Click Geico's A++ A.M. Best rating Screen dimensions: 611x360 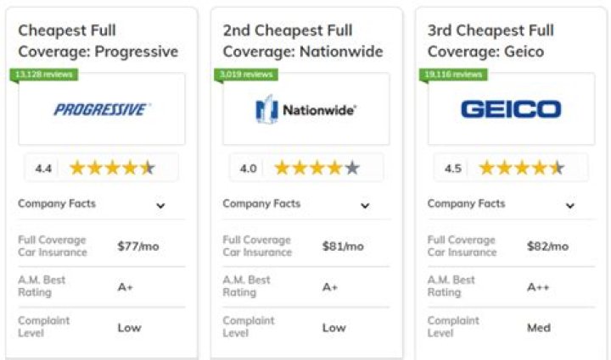tap(539, 286)
